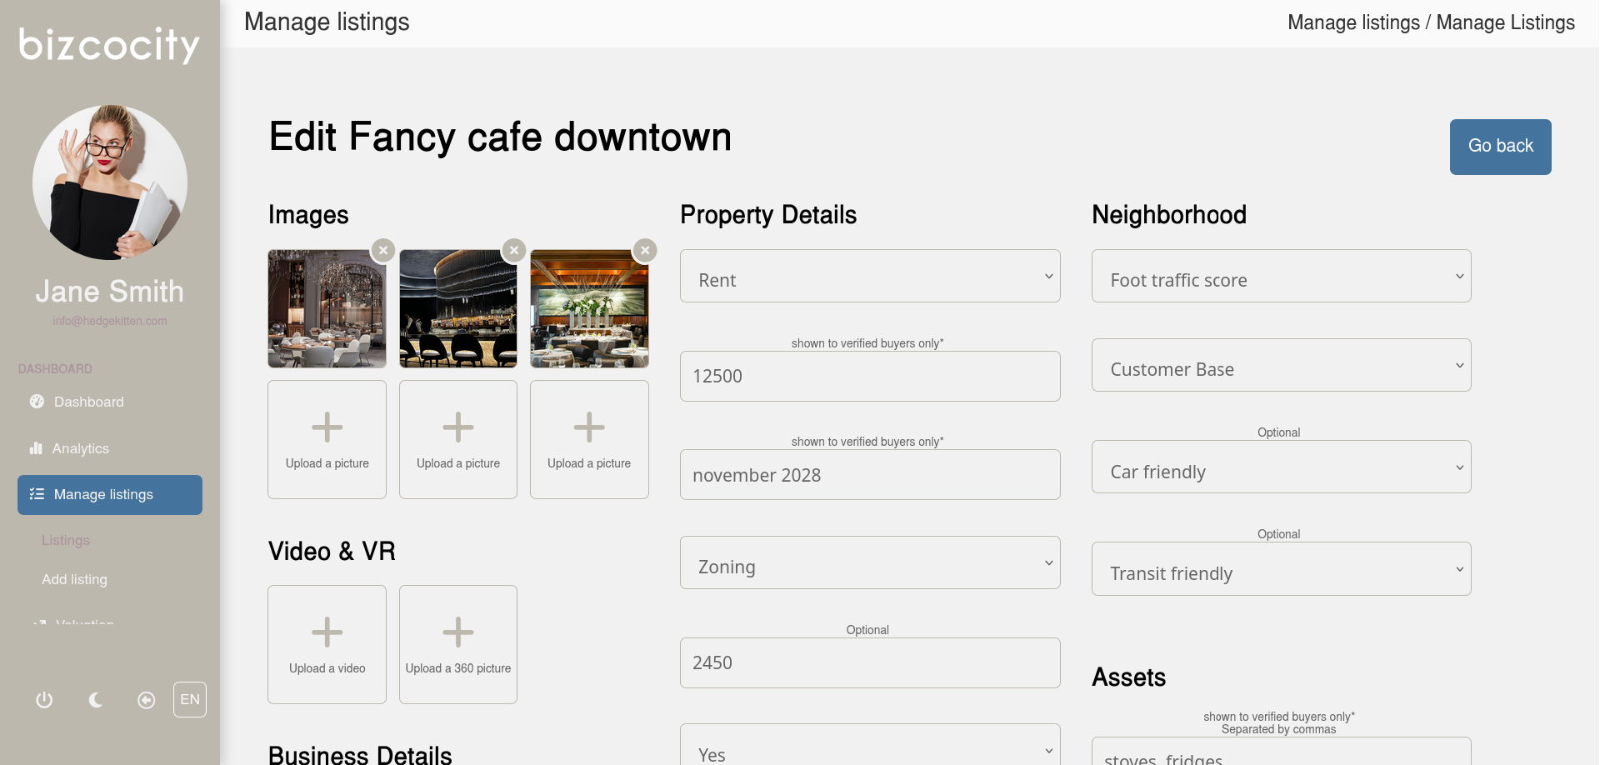Expand the Zoning dropdown

pyautogui.click(x=870, y=563)
